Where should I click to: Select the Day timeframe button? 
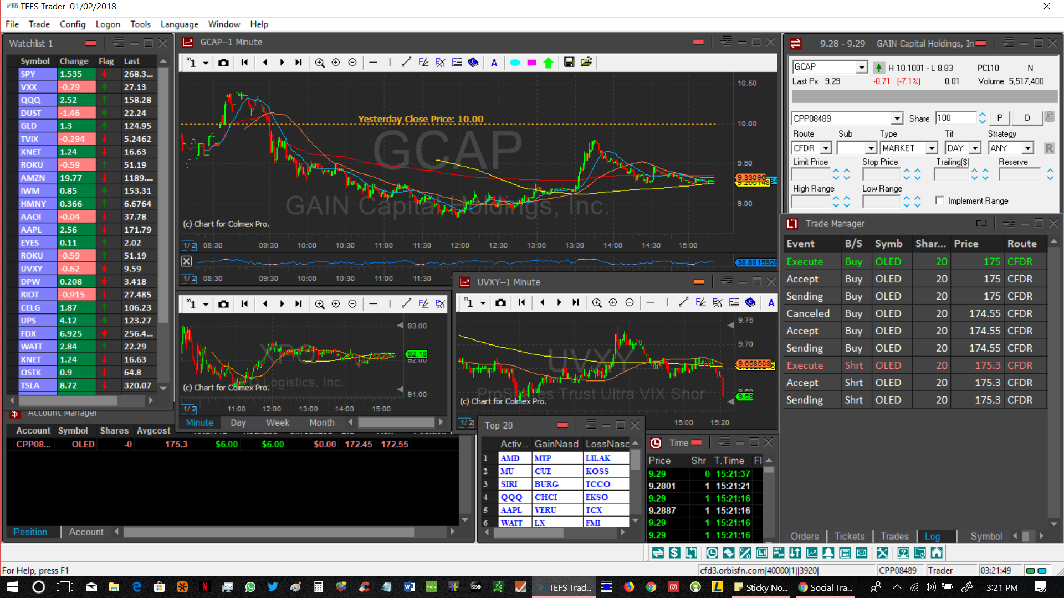(238, 422)
